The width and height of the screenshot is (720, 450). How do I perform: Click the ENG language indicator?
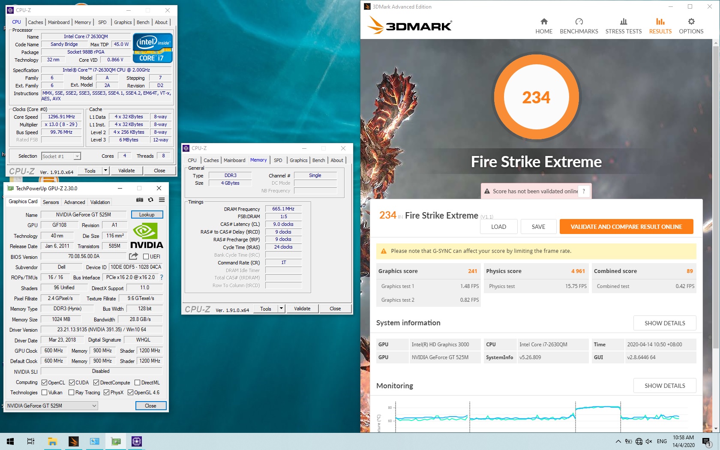tap(662, 441)
